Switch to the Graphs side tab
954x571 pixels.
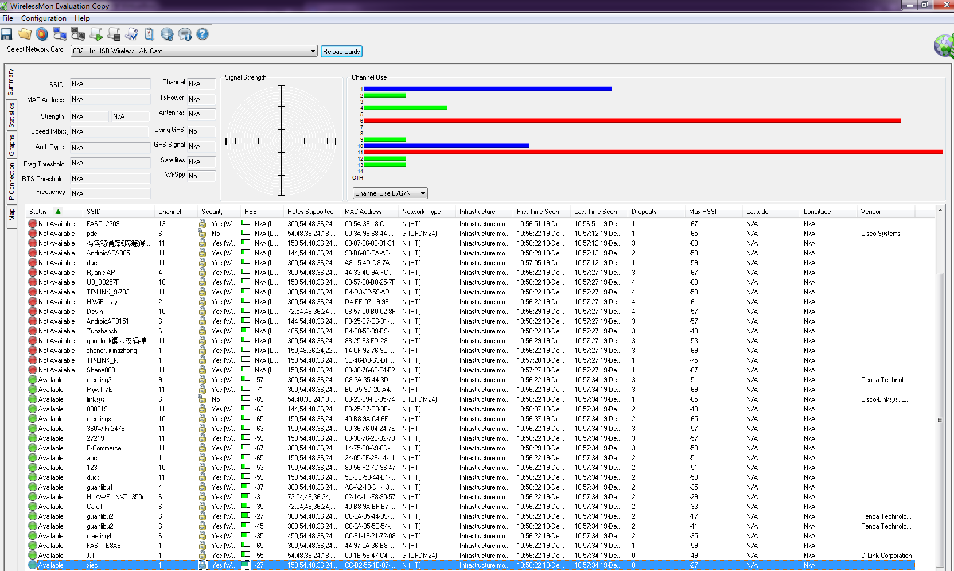click(10, 145)
